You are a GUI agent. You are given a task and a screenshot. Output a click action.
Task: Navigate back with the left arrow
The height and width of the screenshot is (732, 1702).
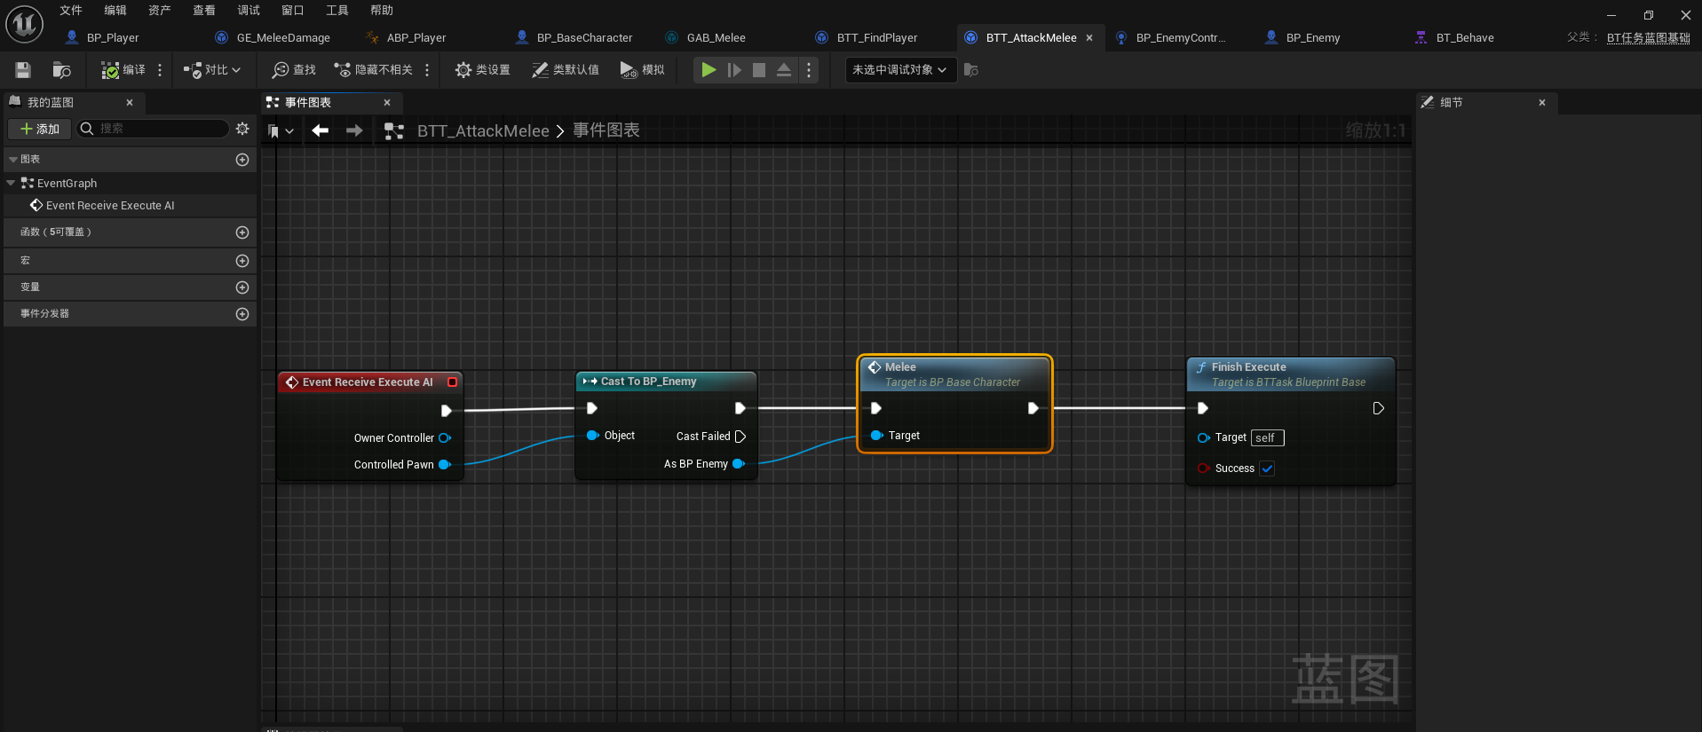321,130
